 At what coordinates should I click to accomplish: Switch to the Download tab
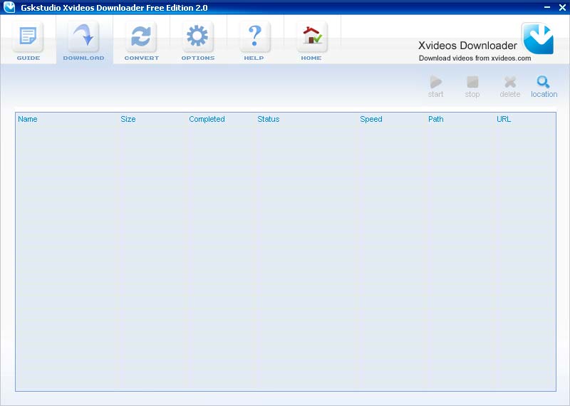click(x=84, y=40)
